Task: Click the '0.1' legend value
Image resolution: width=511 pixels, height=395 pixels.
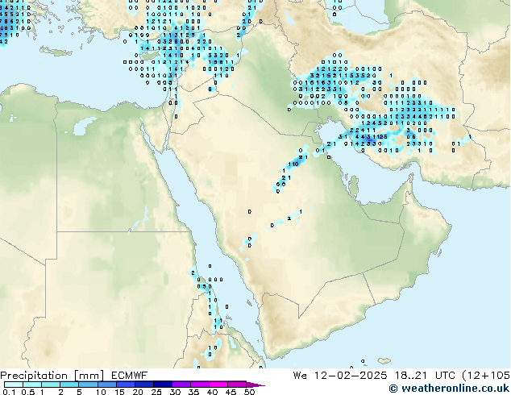Action: click(x=9, y=392)
